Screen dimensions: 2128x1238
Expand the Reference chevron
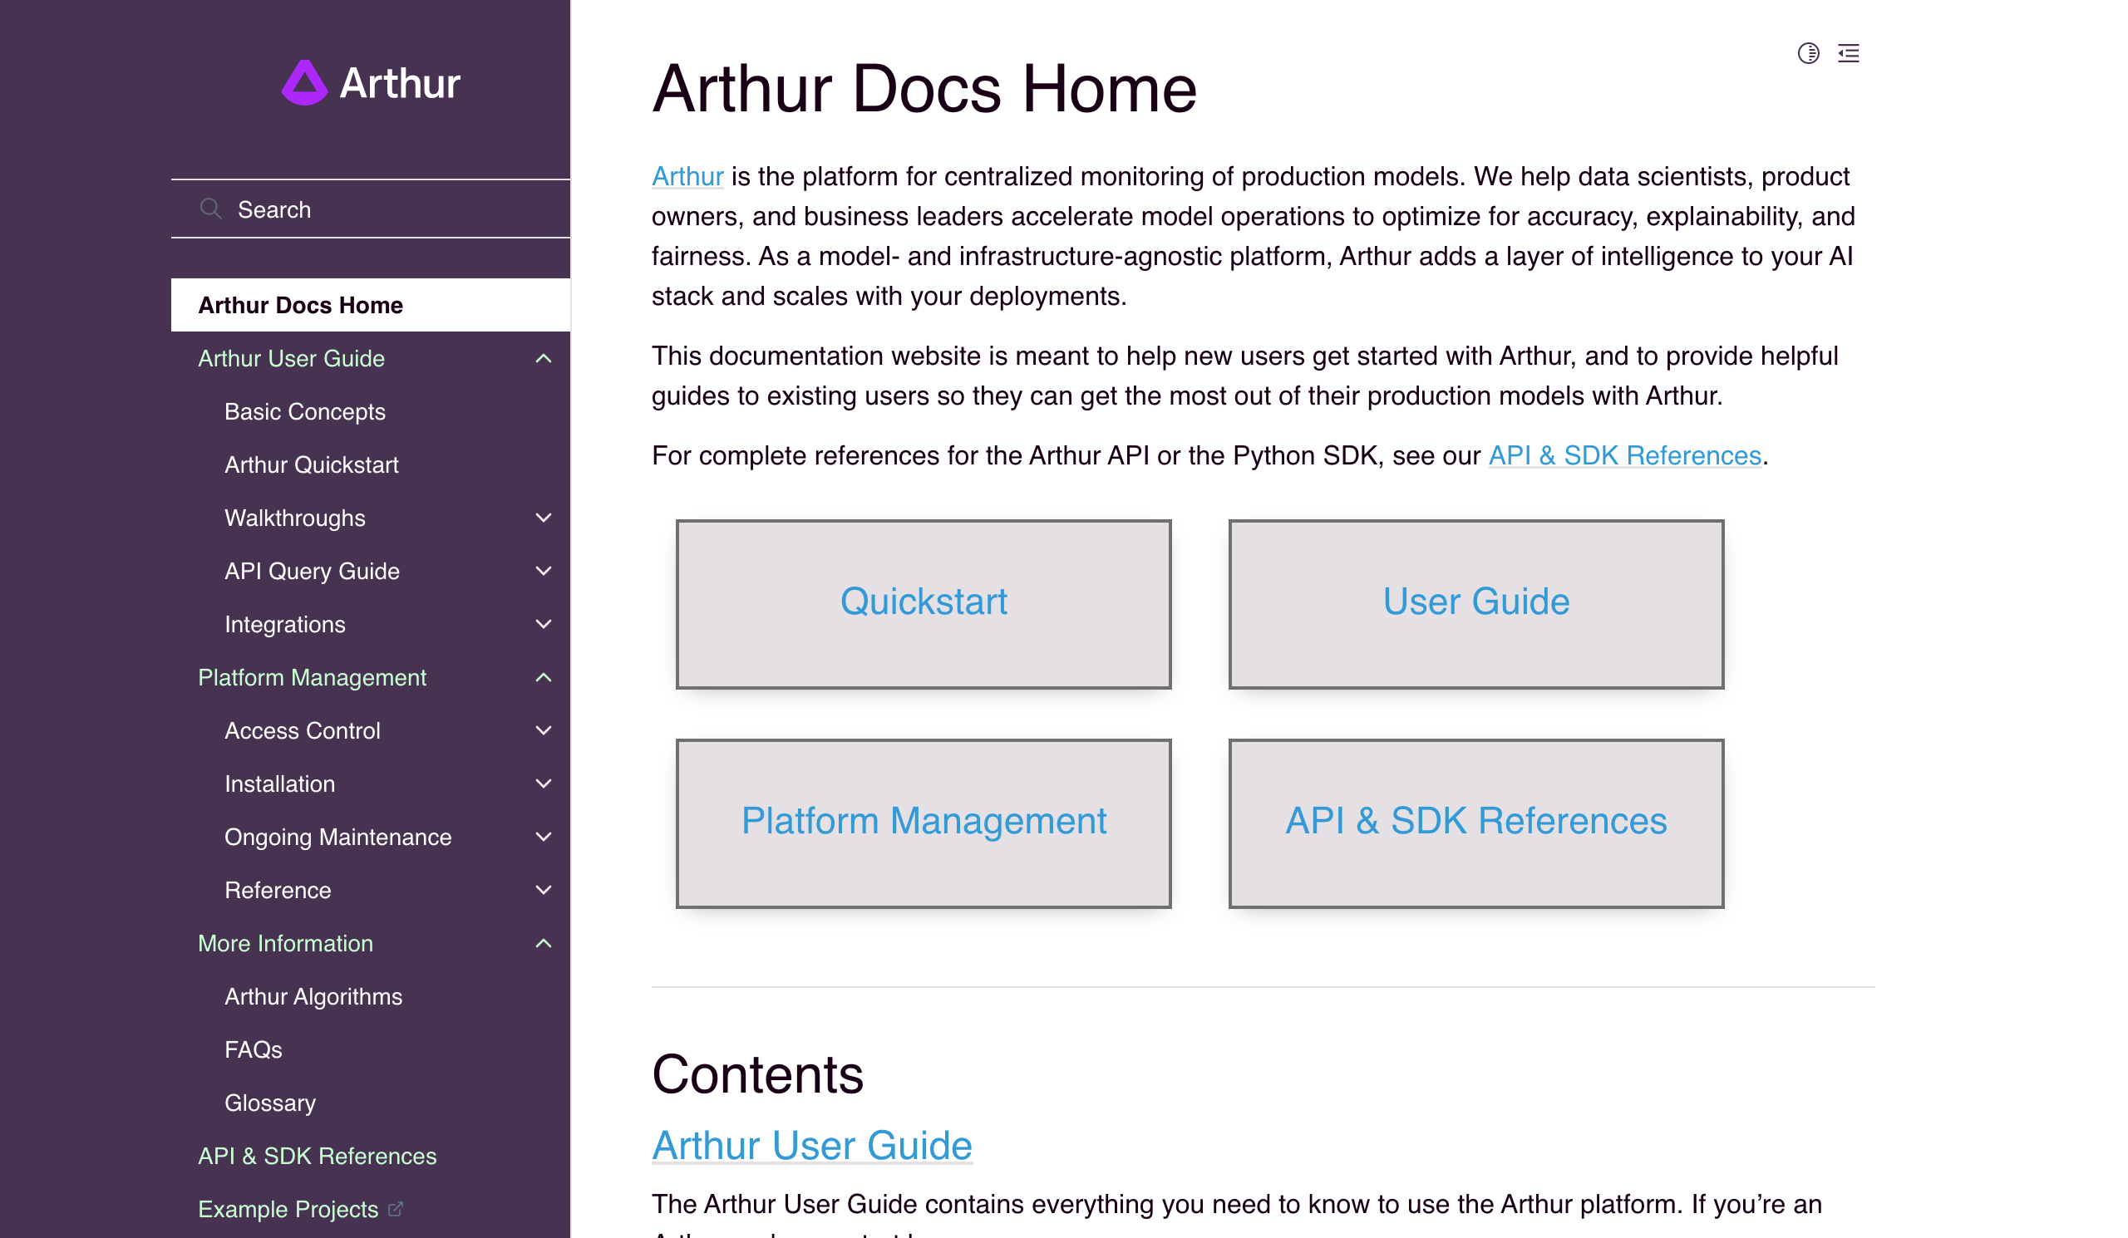point(544,891)
